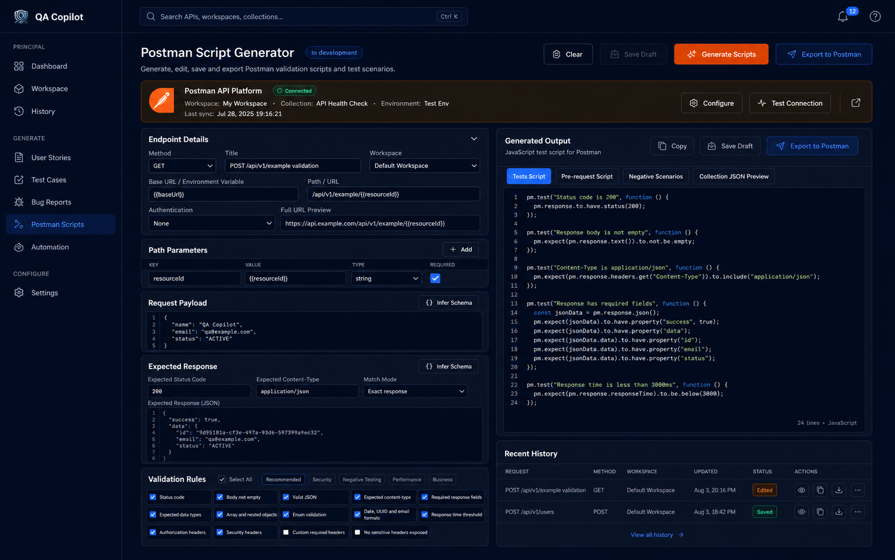The height and width of the screenshot is (560, 895).
Task: Open the Match Mode Exact response dropdown
Action: (x=415, y=391)
